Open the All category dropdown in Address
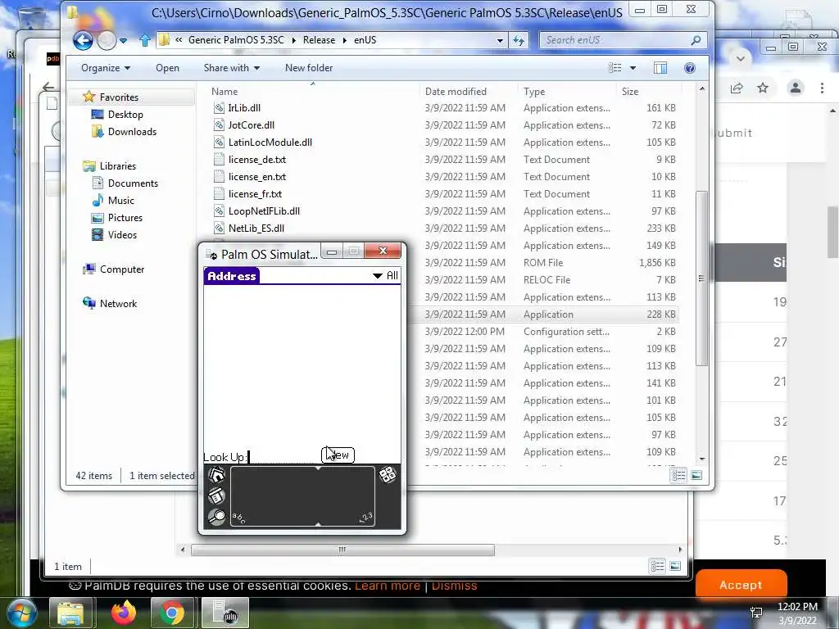 tap(385, 275)
